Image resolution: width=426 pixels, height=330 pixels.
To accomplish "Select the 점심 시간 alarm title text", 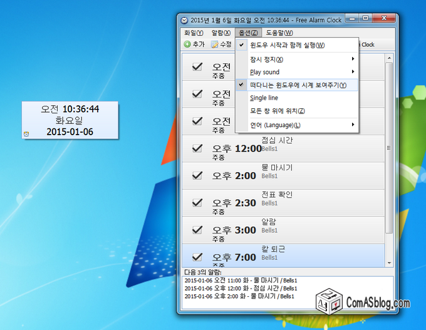I will click(277, 140).
